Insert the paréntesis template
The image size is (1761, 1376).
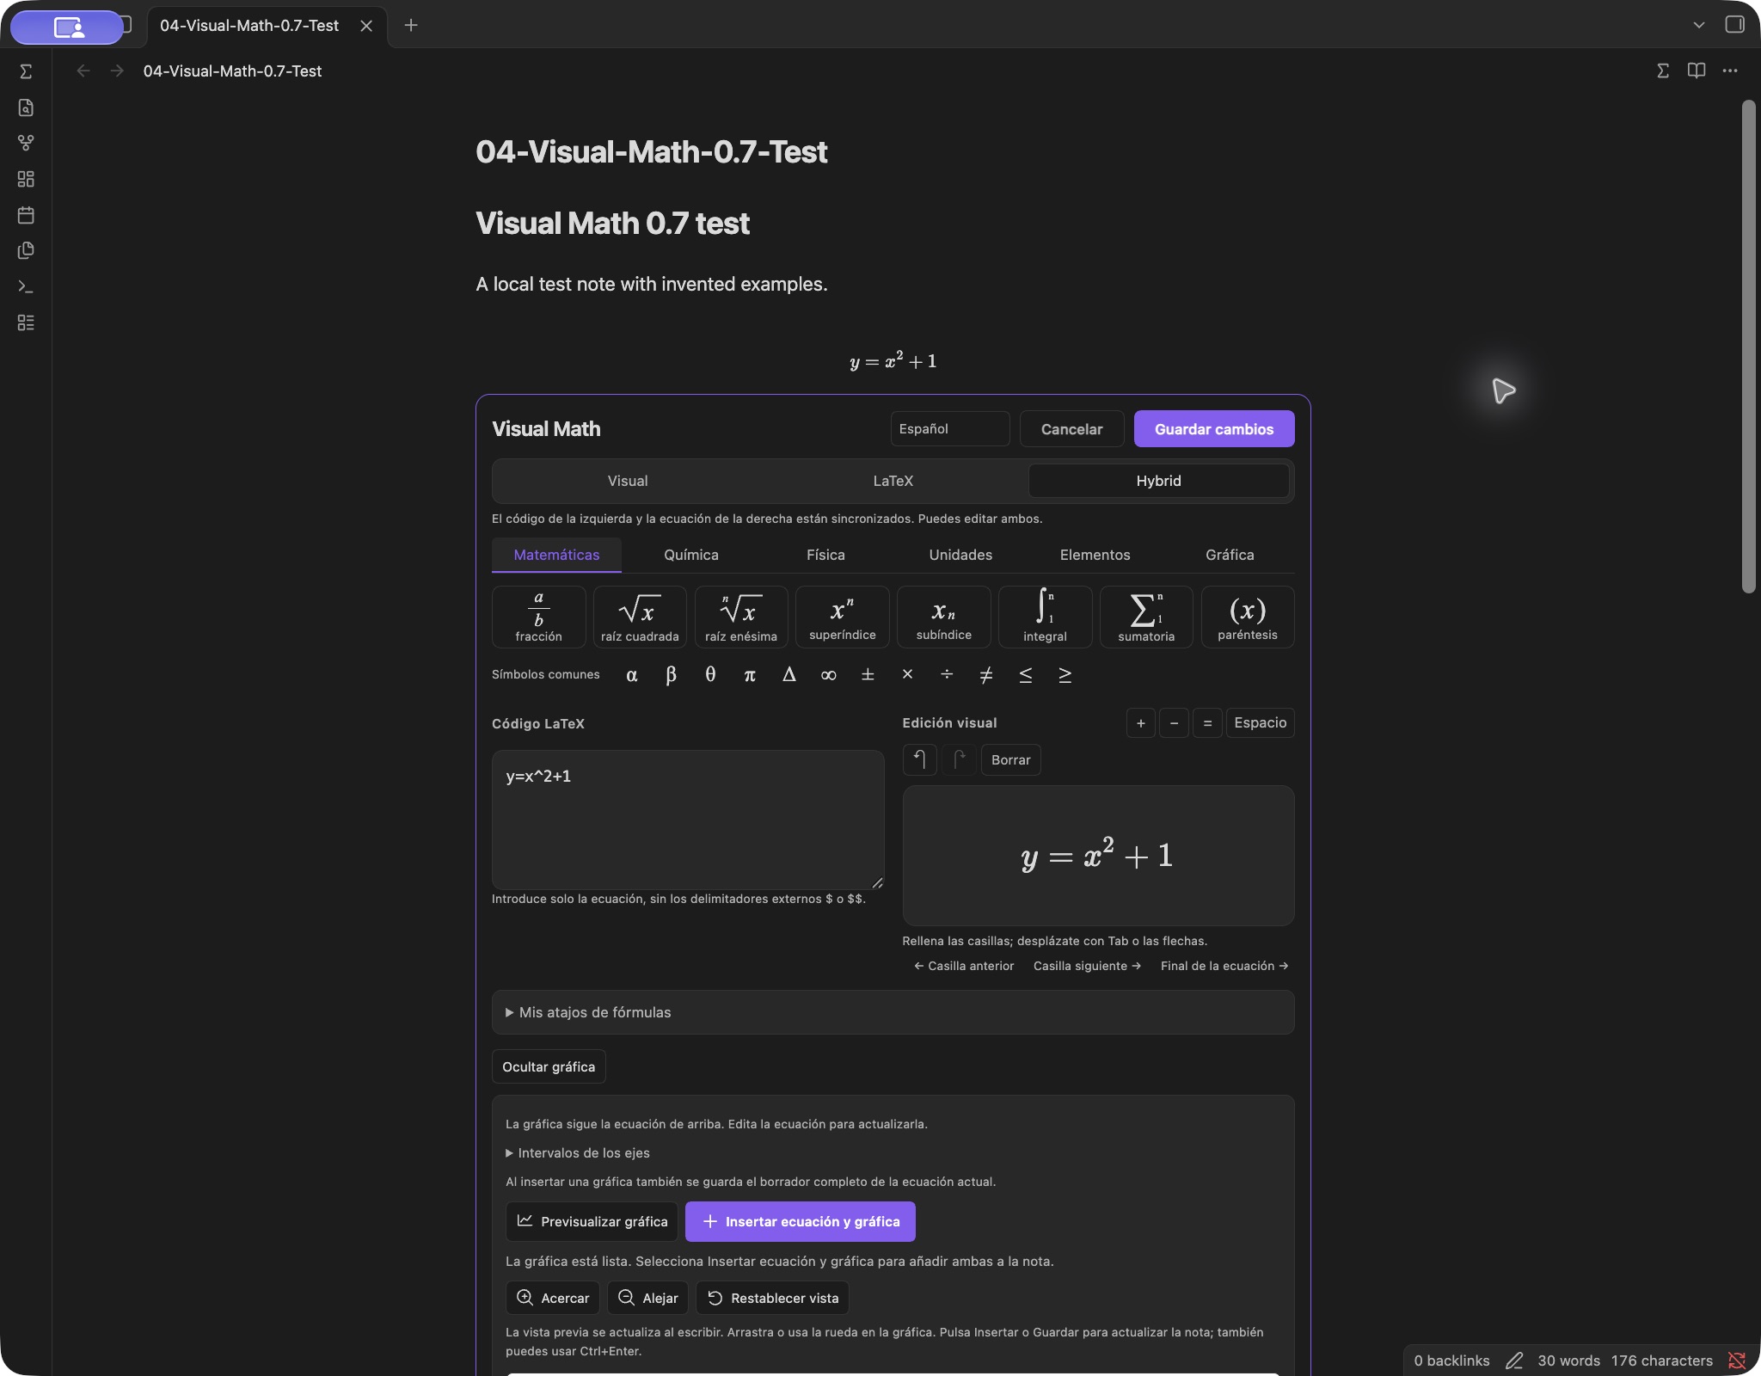point(1248,617)
